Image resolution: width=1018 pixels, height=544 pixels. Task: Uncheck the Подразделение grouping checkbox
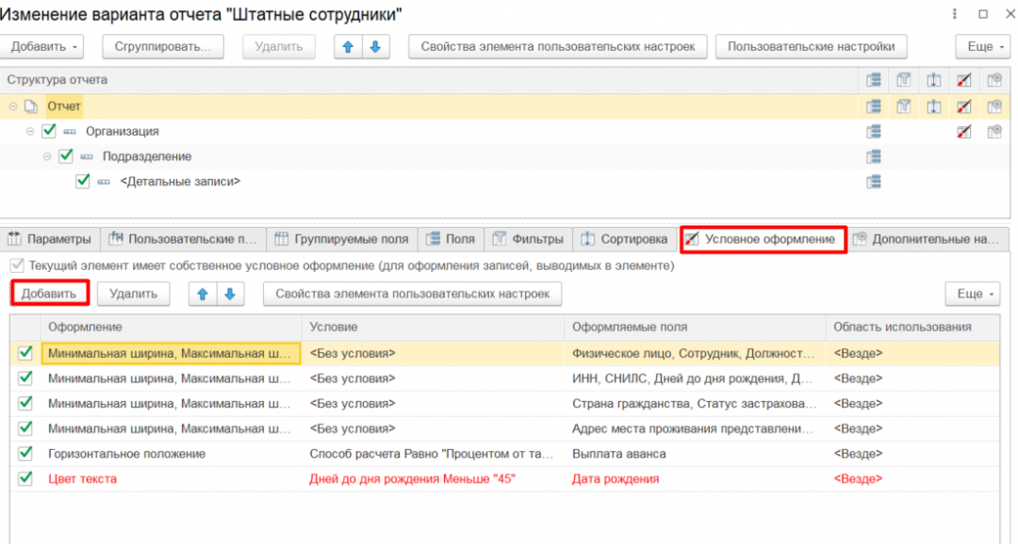point(66,156)
